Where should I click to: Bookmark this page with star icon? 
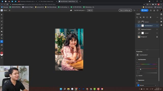click(144, 5)
